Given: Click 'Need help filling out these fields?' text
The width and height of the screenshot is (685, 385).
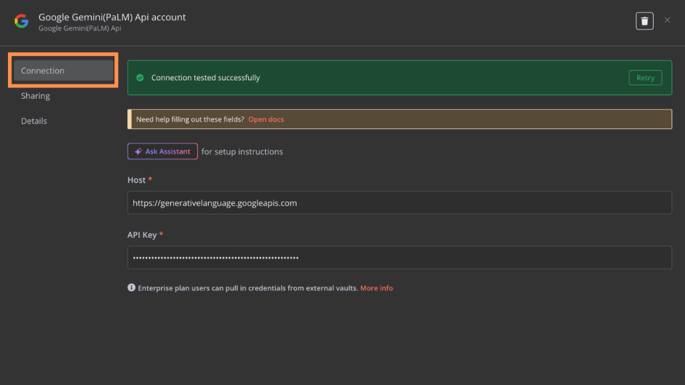Looking at the screenshot, I should (x=190, y=119).
